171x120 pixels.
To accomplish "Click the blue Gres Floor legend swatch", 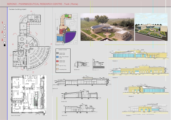I will click(x=57, y=57).
